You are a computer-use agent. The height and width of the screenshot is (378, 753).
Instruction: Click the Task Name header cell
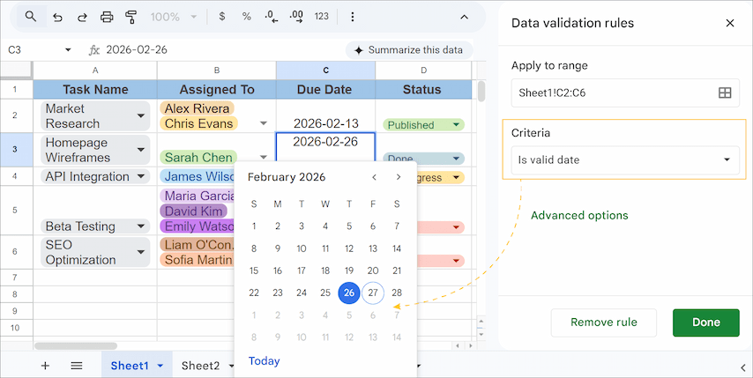pos(95,90)
